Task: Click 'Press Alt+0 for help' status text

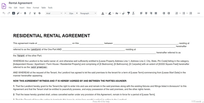Action: [x=101, y=101]
